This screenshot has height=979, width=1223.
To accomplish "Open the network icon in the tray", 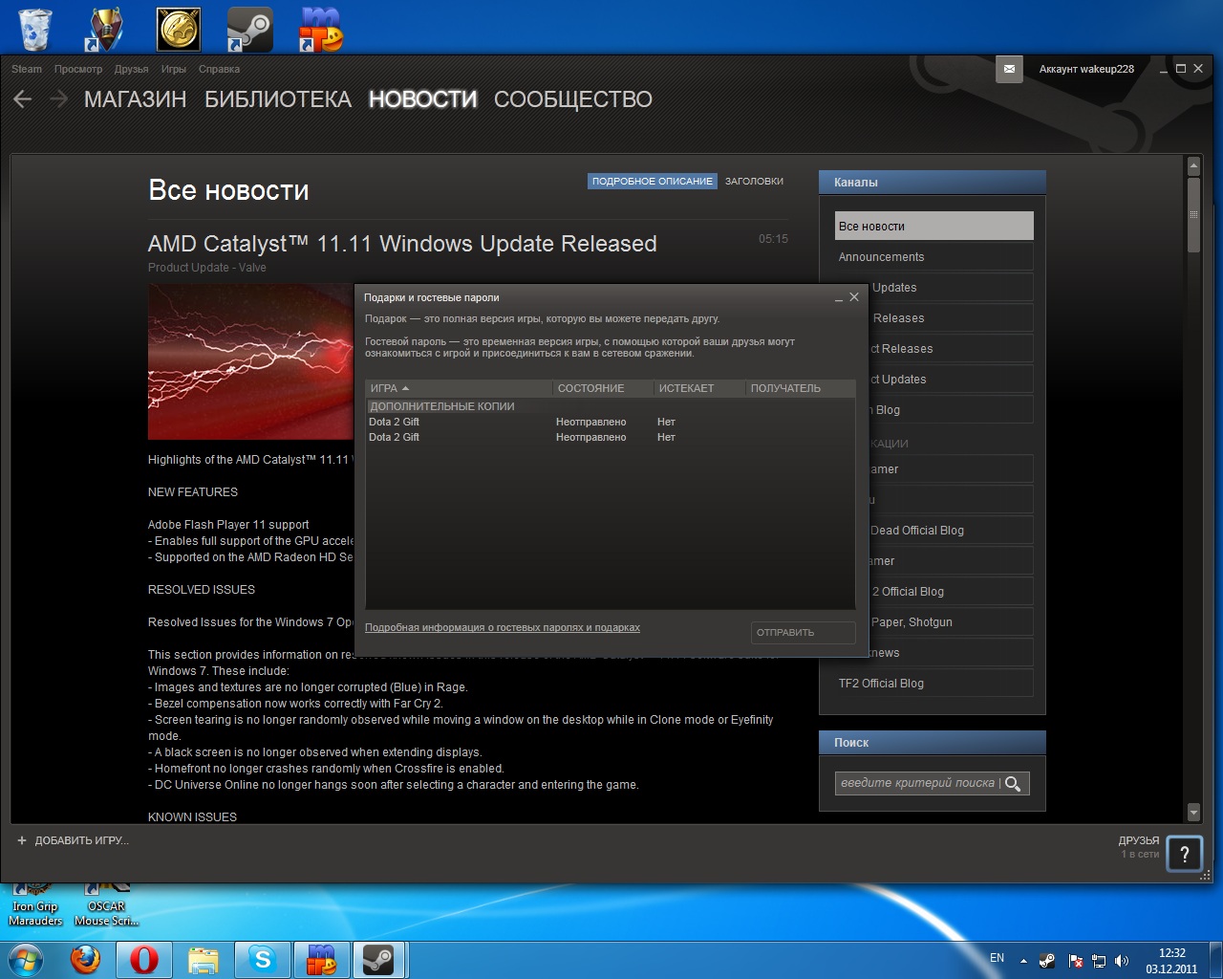I will click(1099, 961).
